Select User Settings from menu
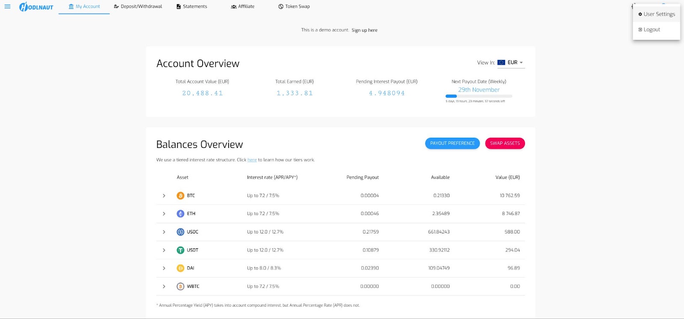 (657, 14)
